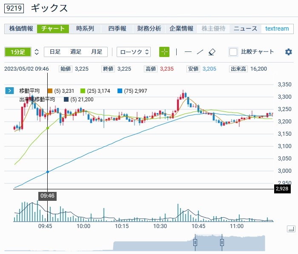Click the eraser tool icon
This screenshot has width=298, height=254.
(x=212, y=52)
